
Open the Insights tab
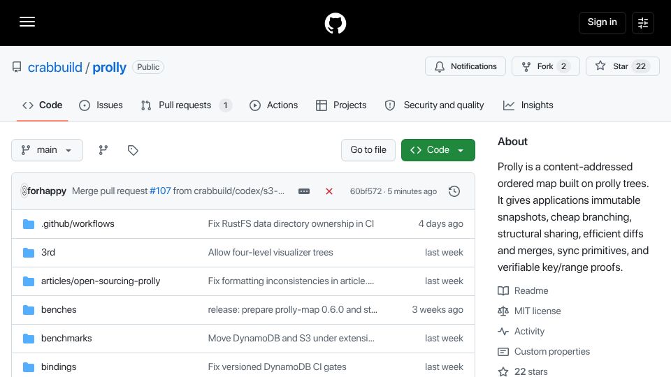pyautogui.click(x=528, y=105)
